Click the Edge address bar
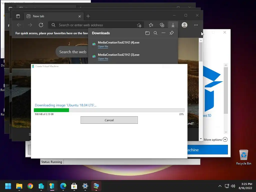256x192 pixels. tap(96, 25)
